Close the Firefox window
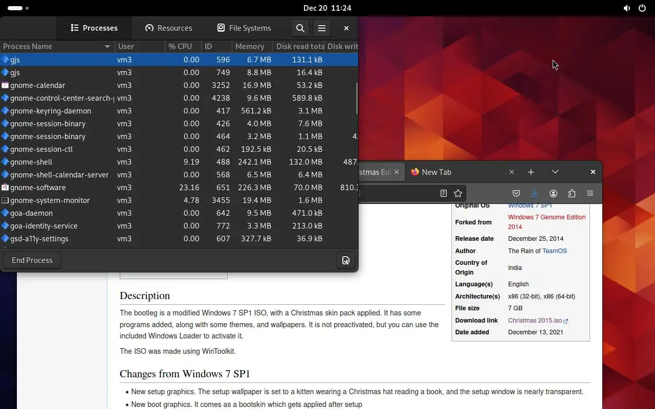The width and height of the screenshot is (655, 409). tap(593, 172)
